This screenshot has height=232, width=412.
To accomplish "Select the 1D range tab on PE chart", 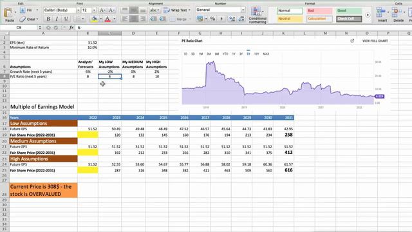I will [185, 54].
